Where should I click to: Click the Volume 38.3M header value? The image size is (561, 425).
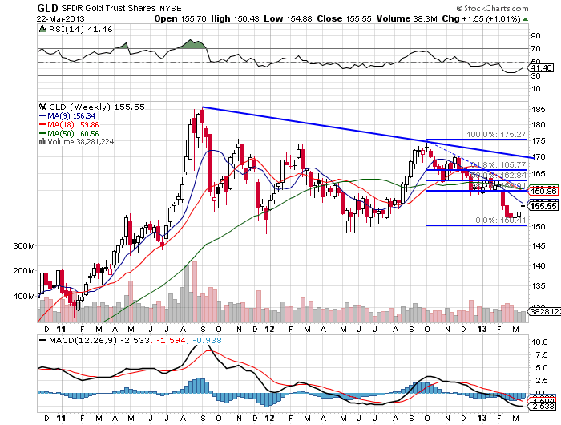pyautogui.click(x=407, y=18)
